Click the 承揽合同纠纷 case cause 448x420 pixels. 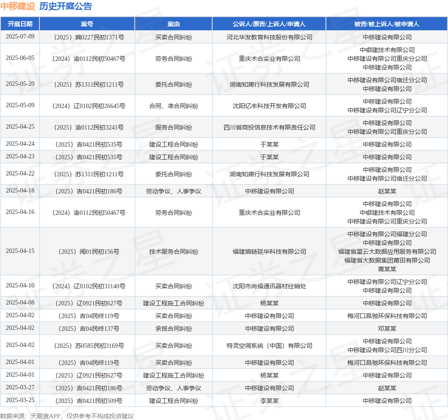(173, 329)
